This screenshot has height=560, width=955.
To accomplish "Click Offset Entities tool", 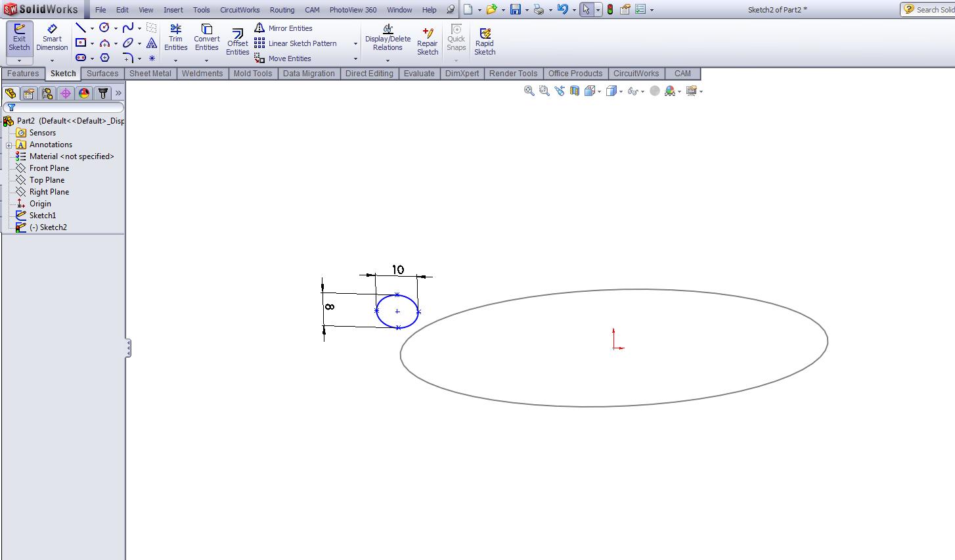I will coord(238,43).
